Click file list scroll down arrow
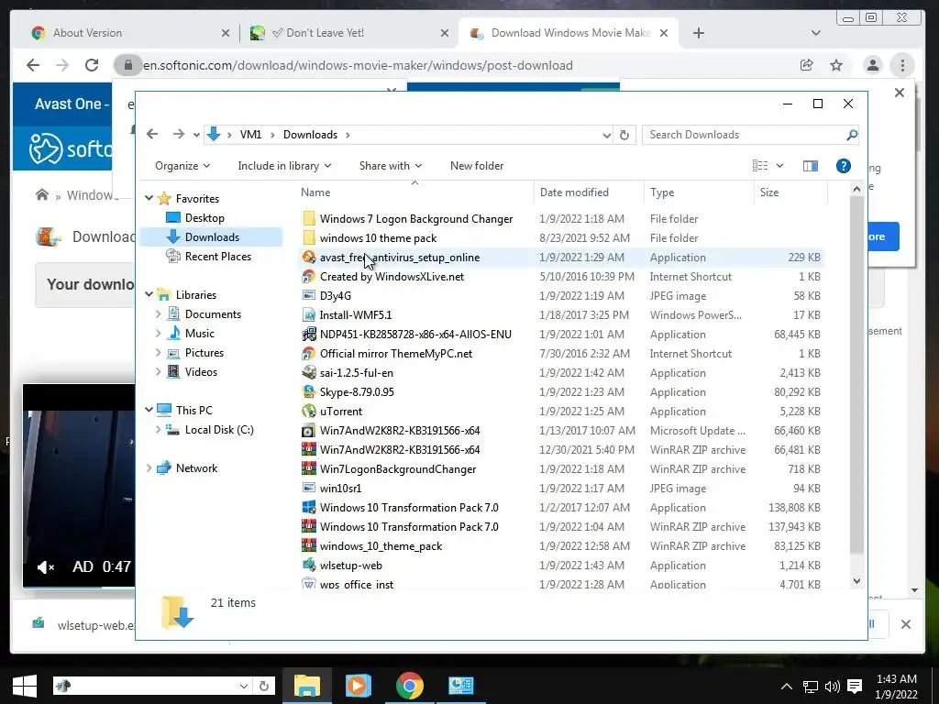 point(856,580)
